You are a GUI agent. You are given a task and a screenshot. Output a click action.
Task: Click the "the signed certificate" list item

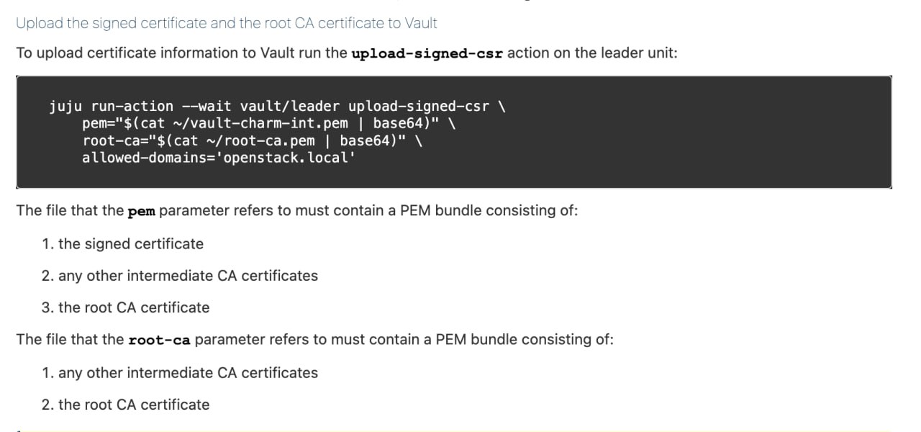130,244
